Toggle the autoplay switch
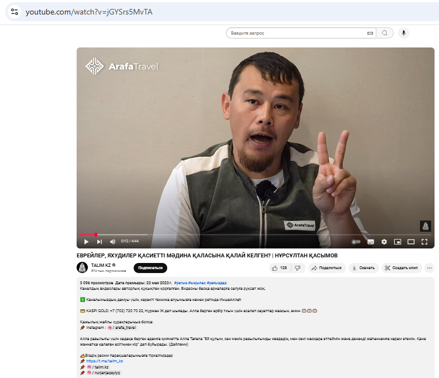This screenshot has width=439, height=378. pos(356,242)
